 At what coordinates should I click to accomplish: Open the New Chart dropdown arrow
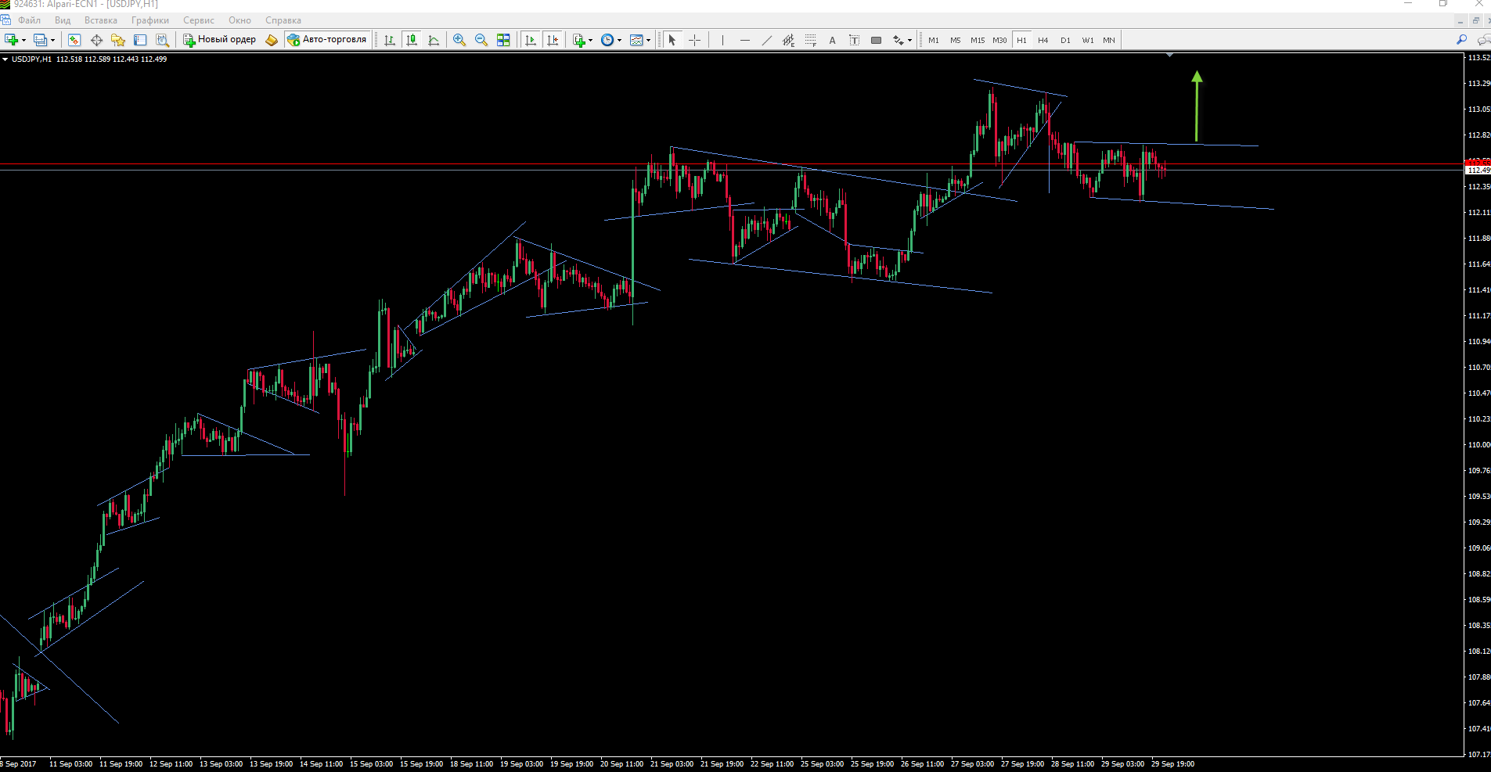[x=24, y=41]
